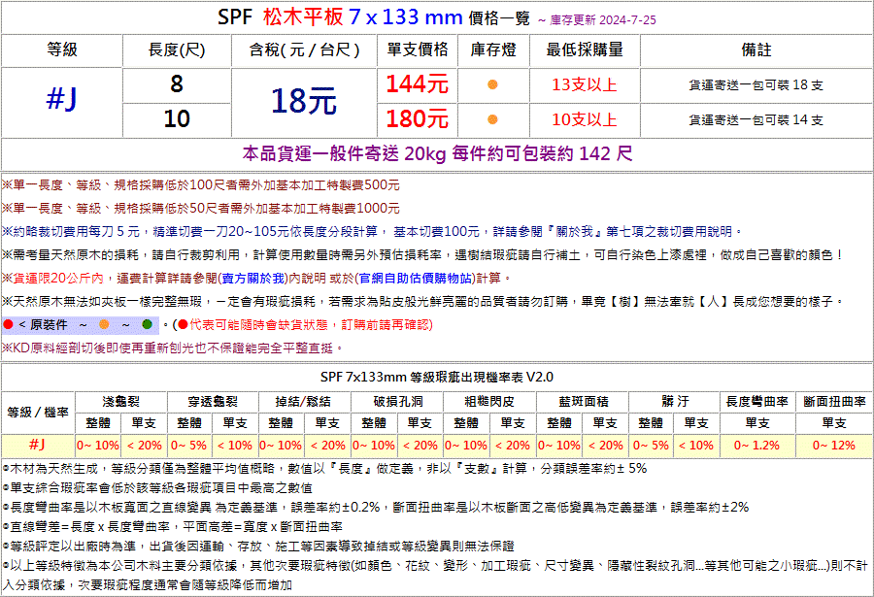Click the 13支以上 minimum order cell
874x597 pixels.
(585, 84)
